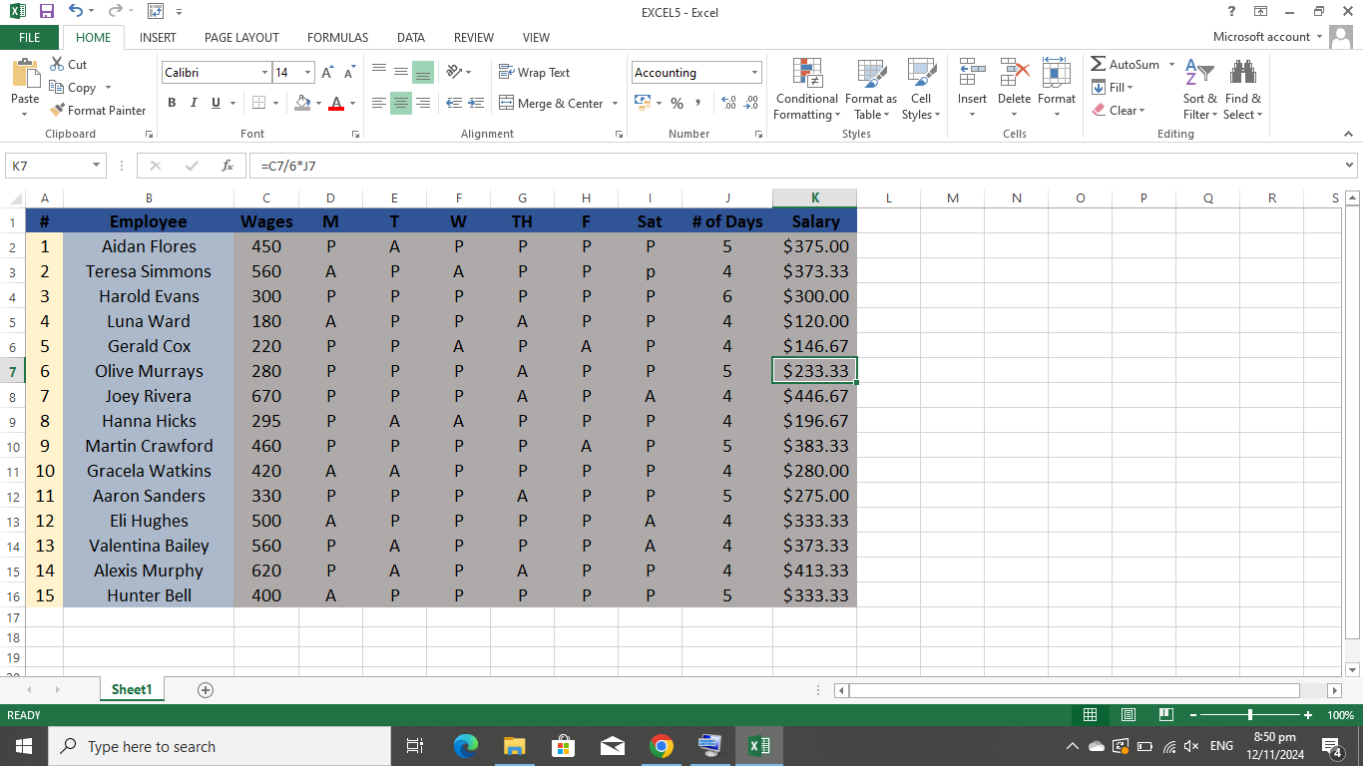Open Merge & Center dropdown arrow
Image resolution: width=1363 pixels, height=766 pixels.
coord(615,103)
